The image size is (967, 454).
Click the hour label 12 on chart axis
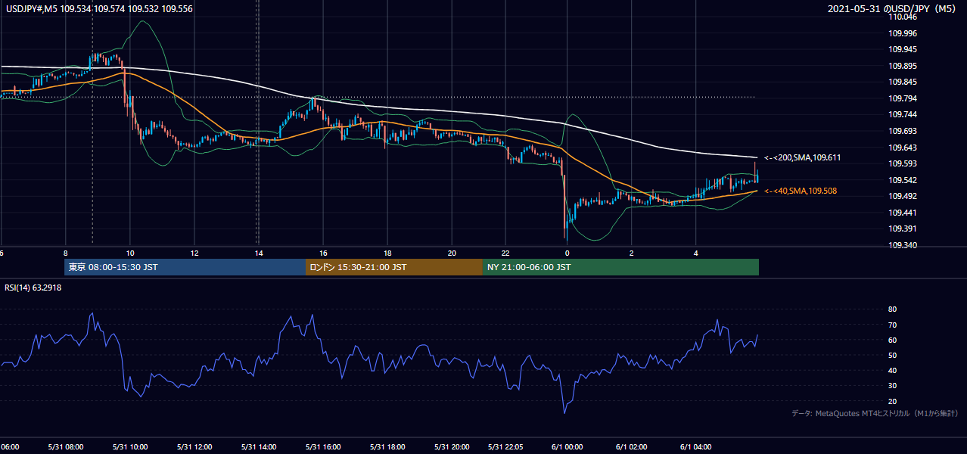pyautogui.click(x=194, y=253)
